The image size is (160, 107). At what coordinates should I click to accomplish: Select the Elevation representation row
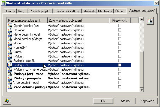(x=69, y=30)
